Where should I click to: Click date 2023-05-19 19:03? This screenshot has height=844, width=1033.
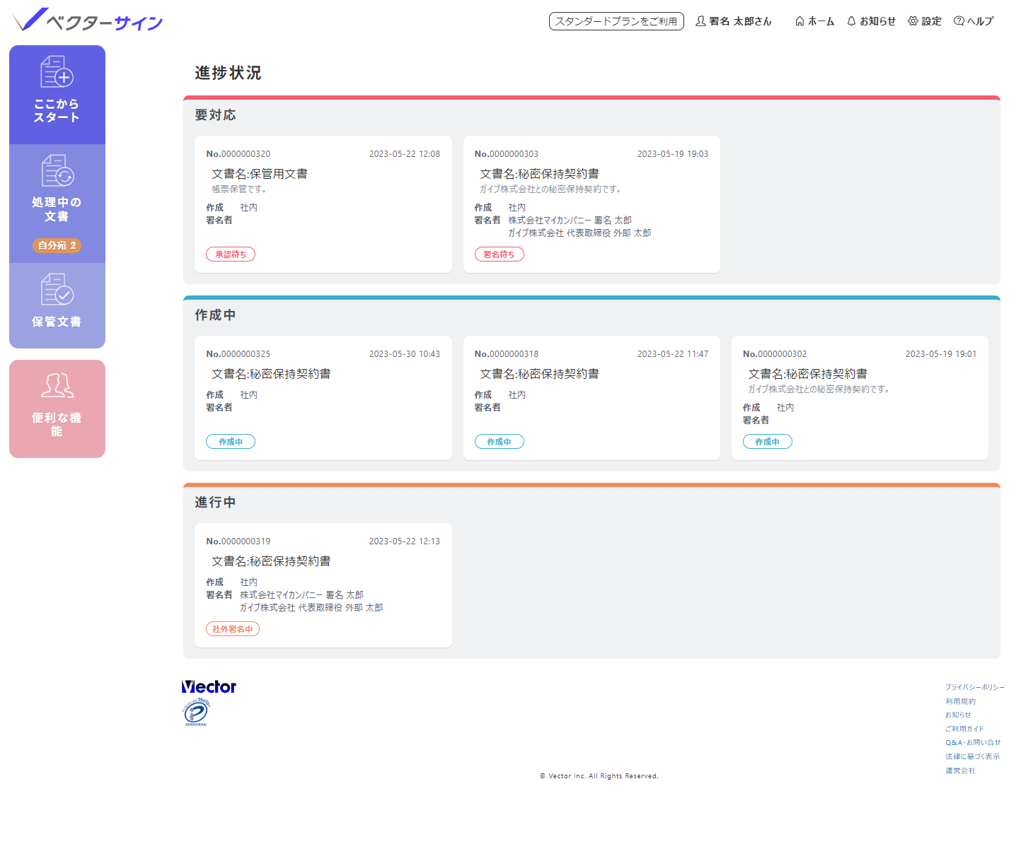click(673, 154)
